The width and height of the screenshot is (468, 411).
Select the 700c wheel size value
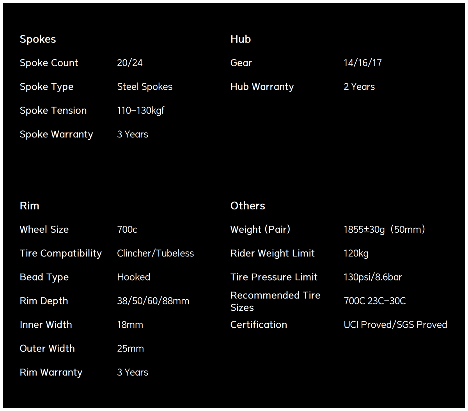[127, 230]
